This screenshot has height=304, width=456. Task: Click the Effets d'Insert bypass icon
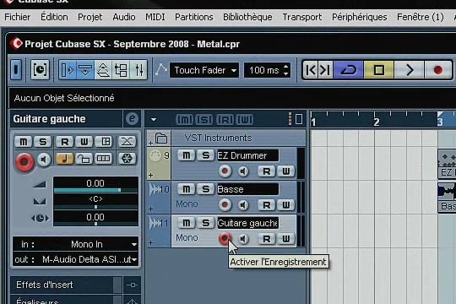132,285
